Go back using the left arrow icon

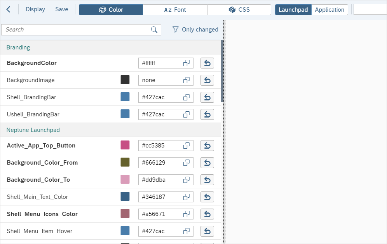click(9, 10)
